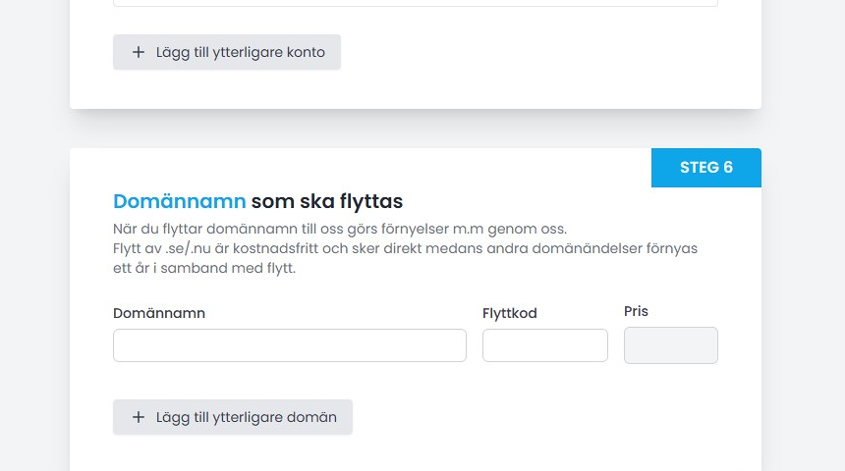Click the plus icon beside 'Lägg till ytterligare konto'

point(138,52)
